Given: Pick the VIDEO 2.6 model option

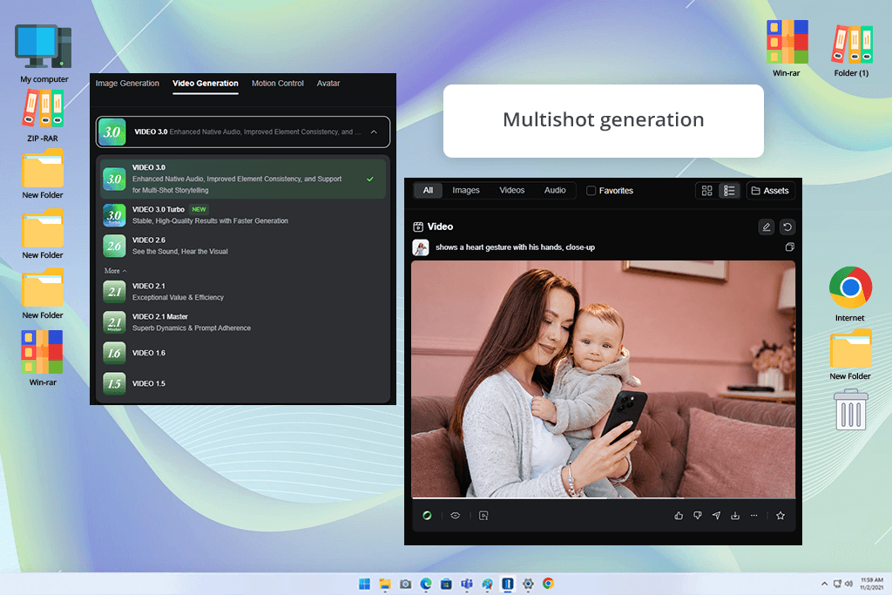Looking at the screenshot, I should (243, 246).
